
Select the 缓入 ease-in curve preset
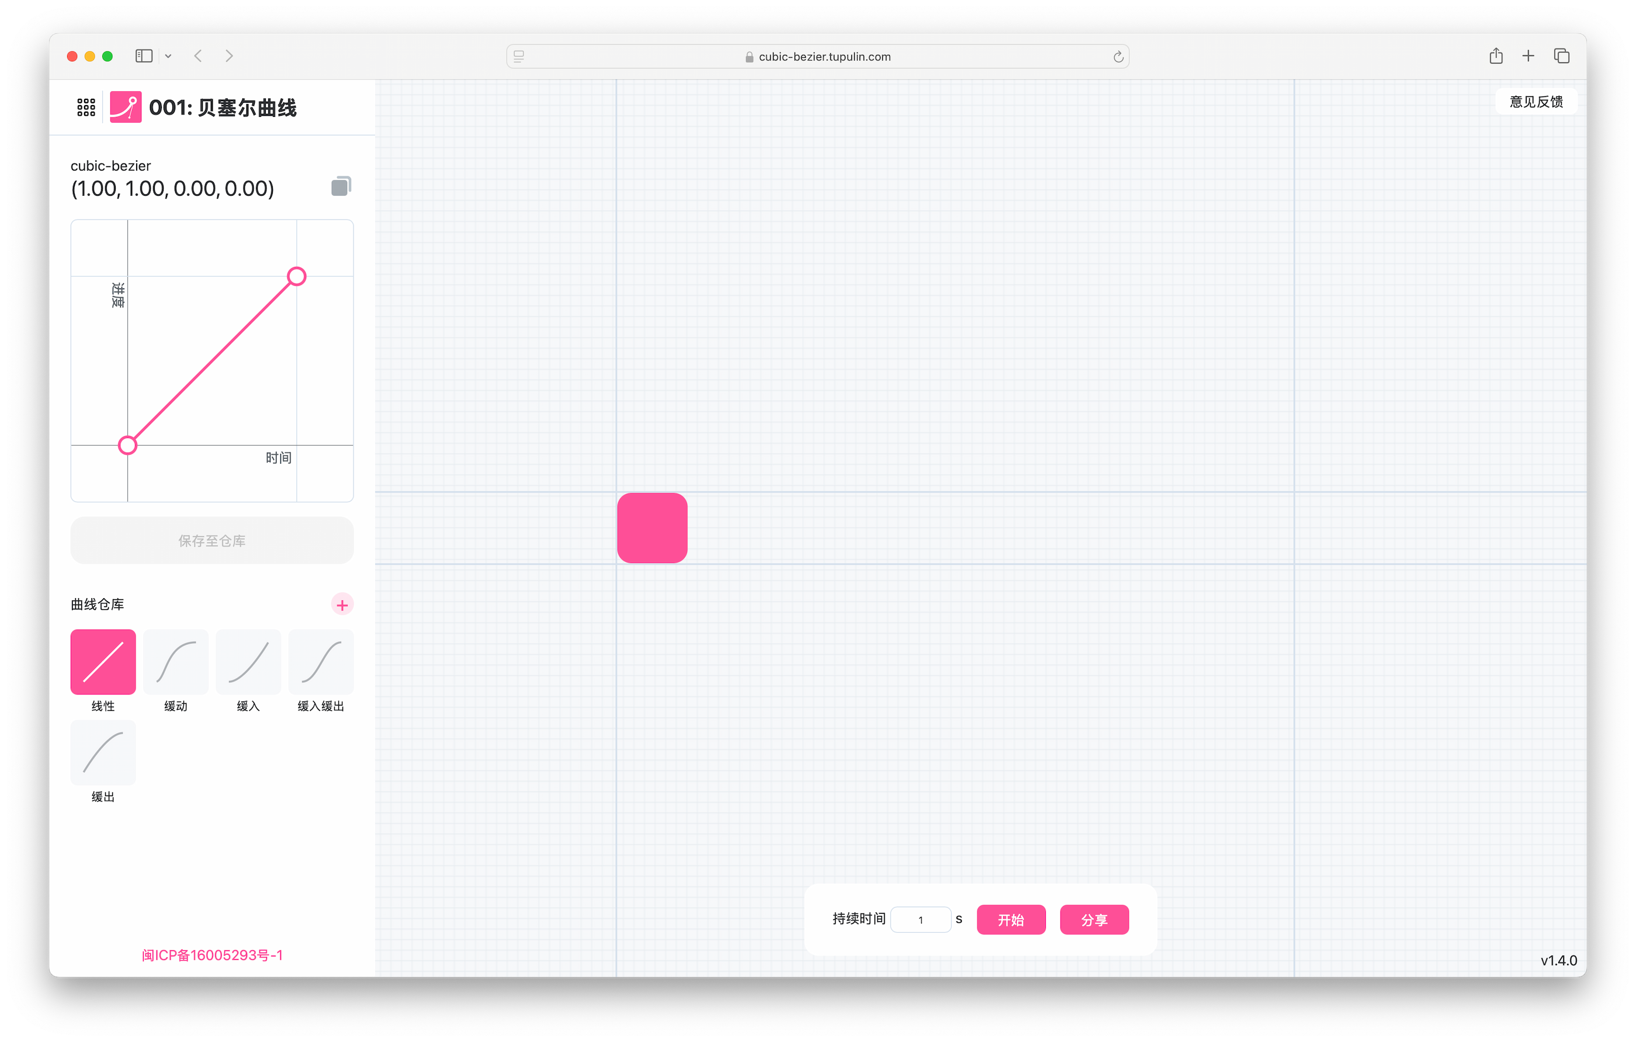click(x=248, y=662)
